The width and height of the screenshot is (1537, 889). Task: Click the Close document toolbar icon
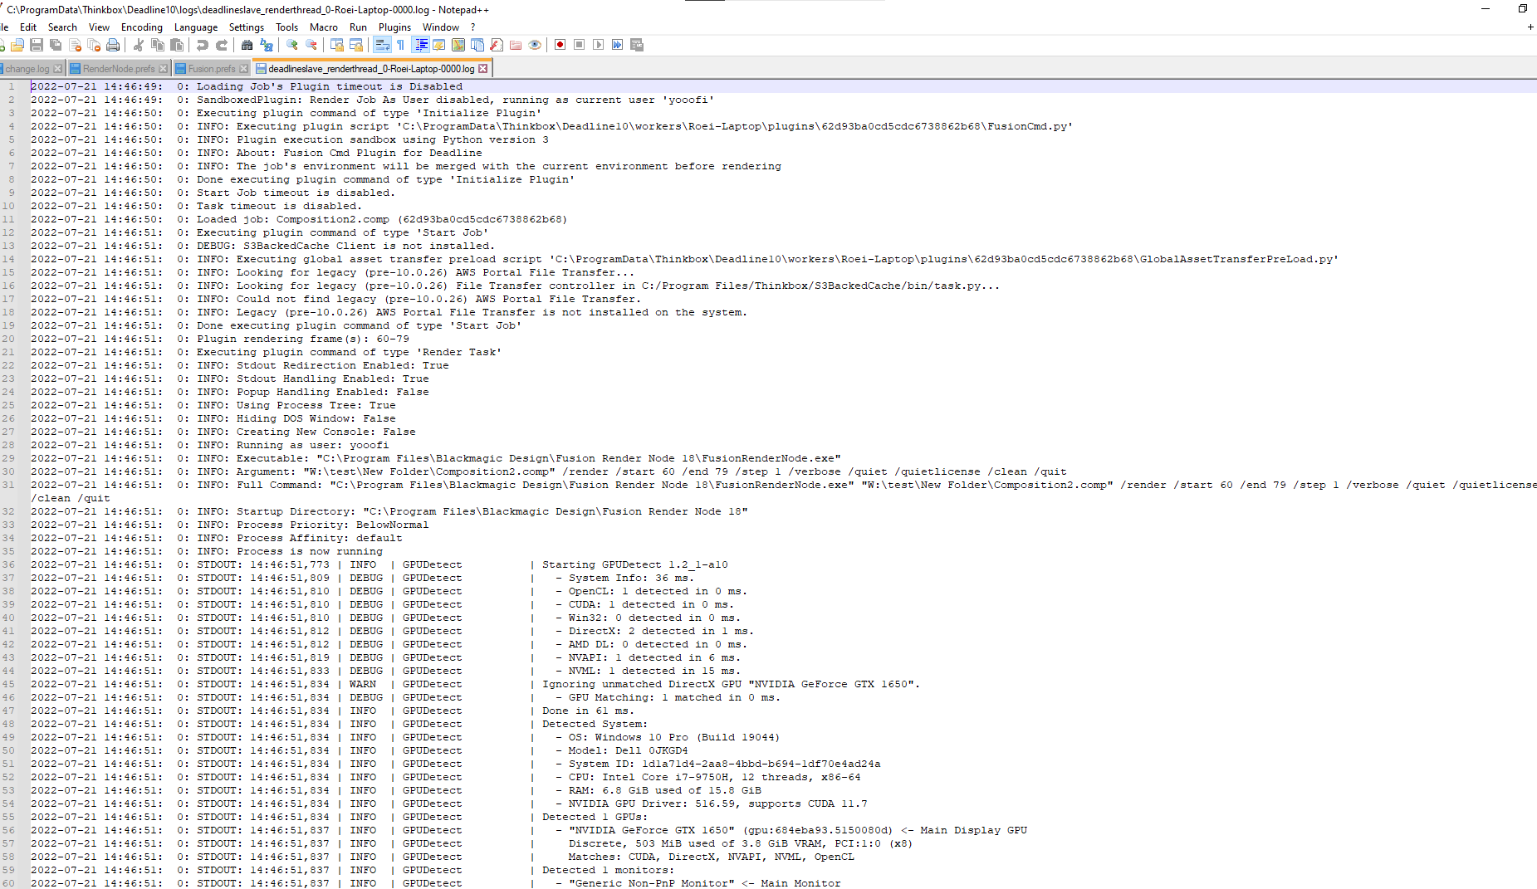pyautogui.click(x=75, y=45)
